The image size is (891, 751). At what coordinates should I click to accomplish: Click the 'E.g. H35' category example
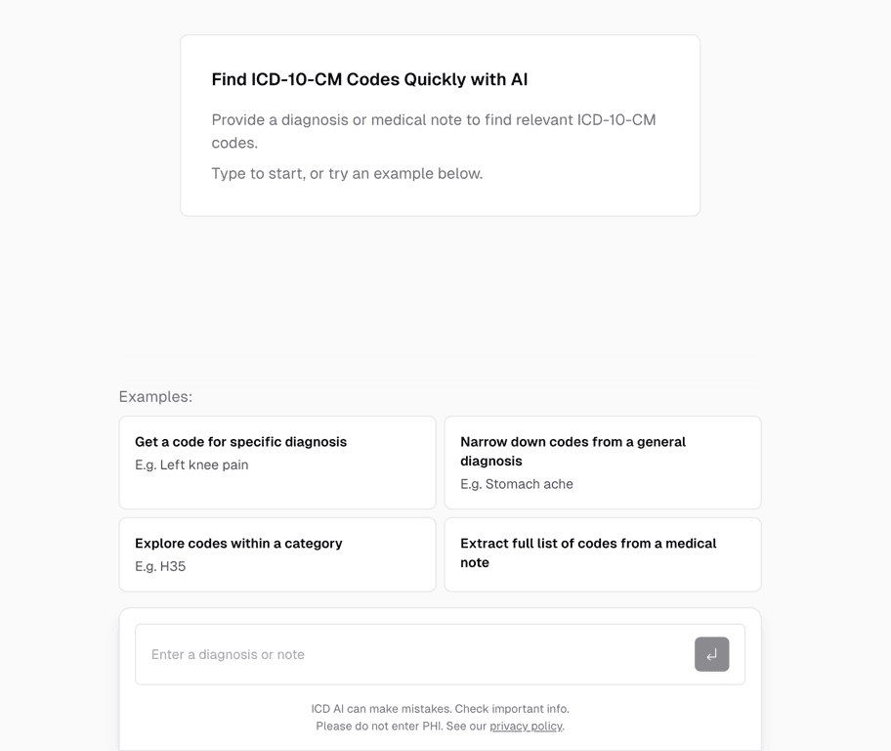159,565
